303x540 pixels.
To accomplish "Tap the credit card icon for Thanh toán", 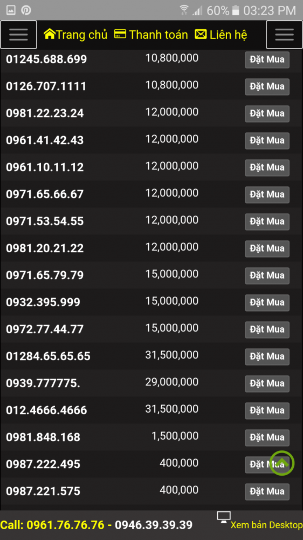I will [x=120, y=34].
